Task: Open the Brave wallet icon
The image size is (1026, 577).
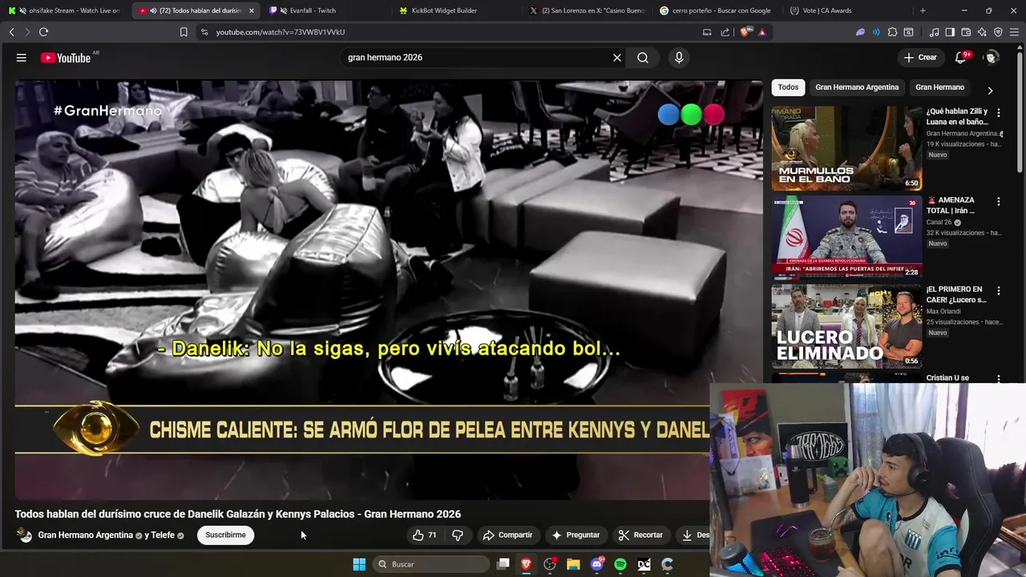Action: [966, 32]
